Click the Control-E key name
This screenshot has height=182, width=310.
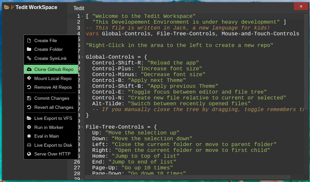tap(106, 92)
